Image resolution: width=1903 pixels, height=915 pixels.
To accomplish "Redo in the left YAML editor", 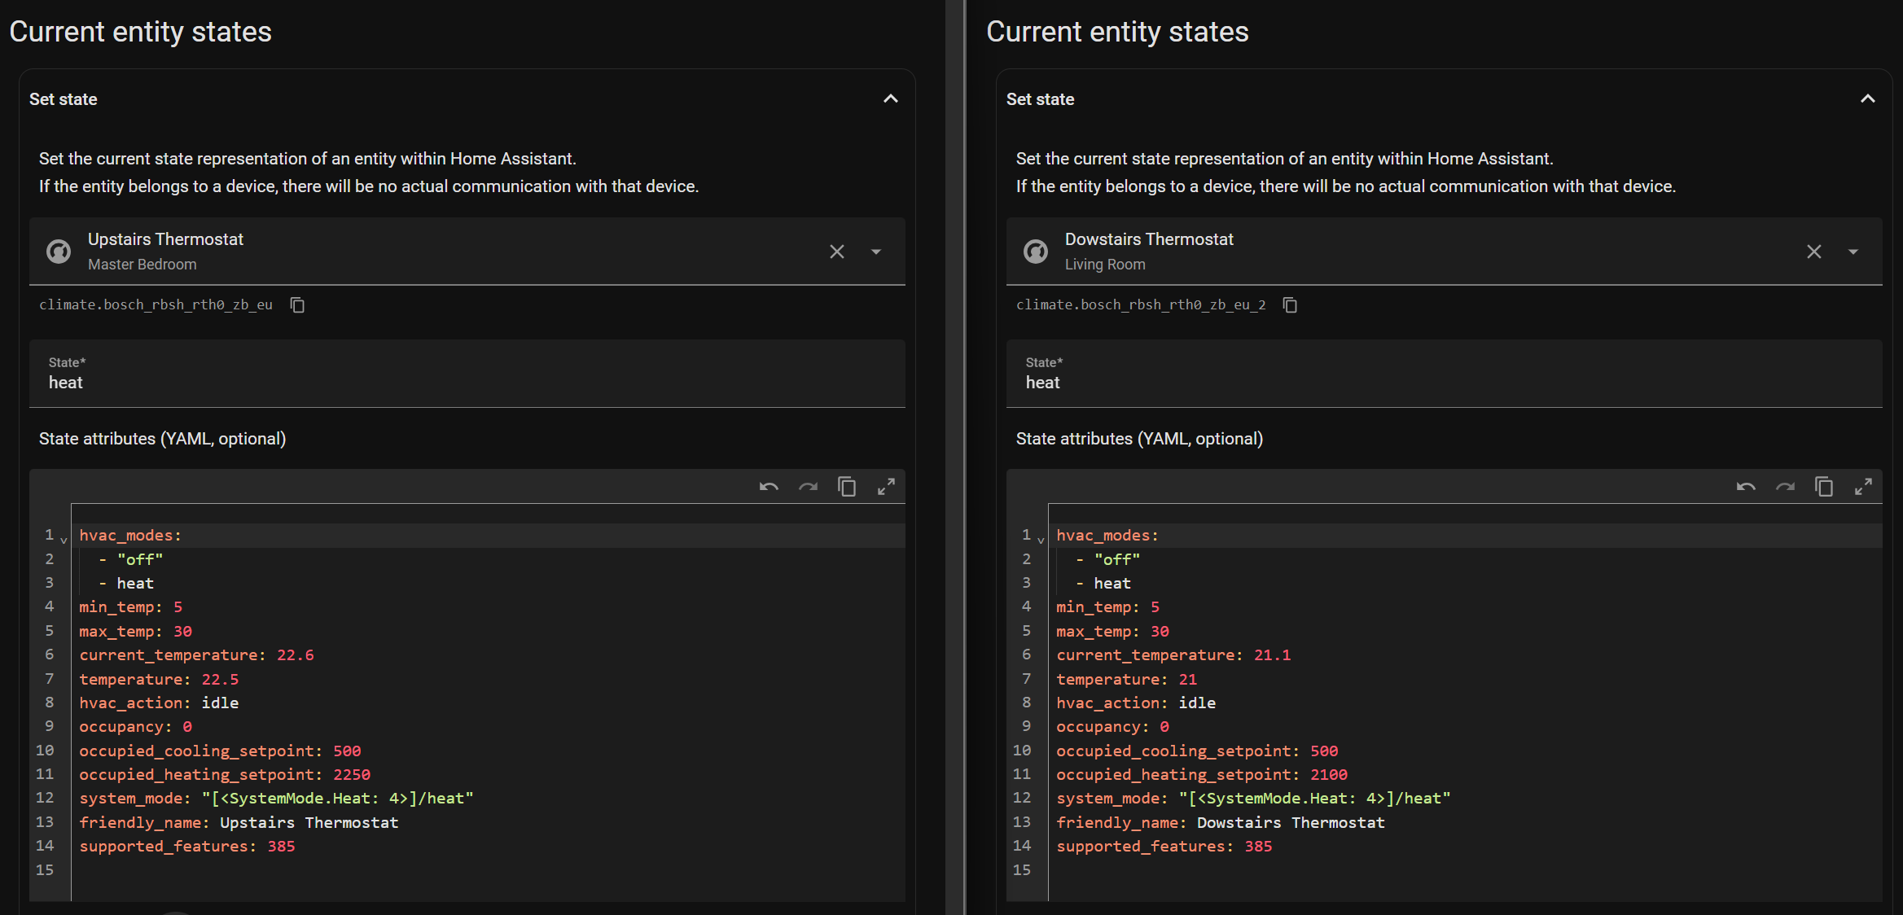I will point(808,487).
